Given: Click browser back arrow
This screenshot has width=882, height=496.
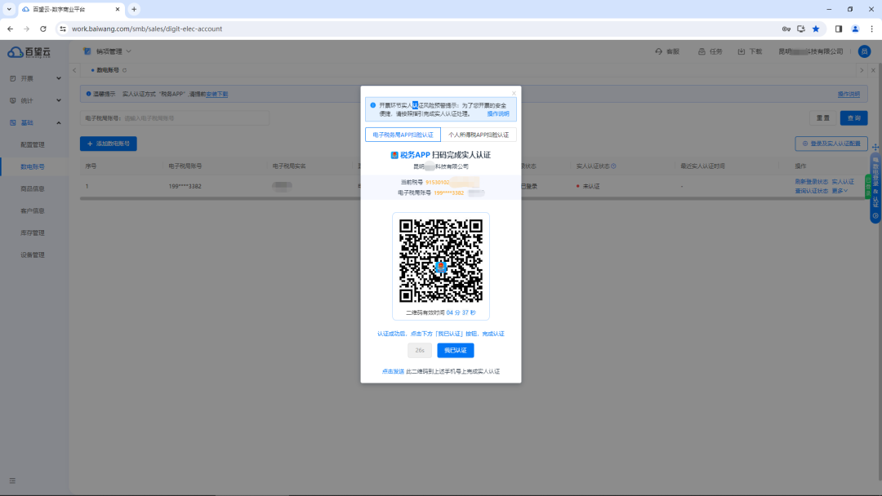Looking at the screenshot, I should [10, 29].
